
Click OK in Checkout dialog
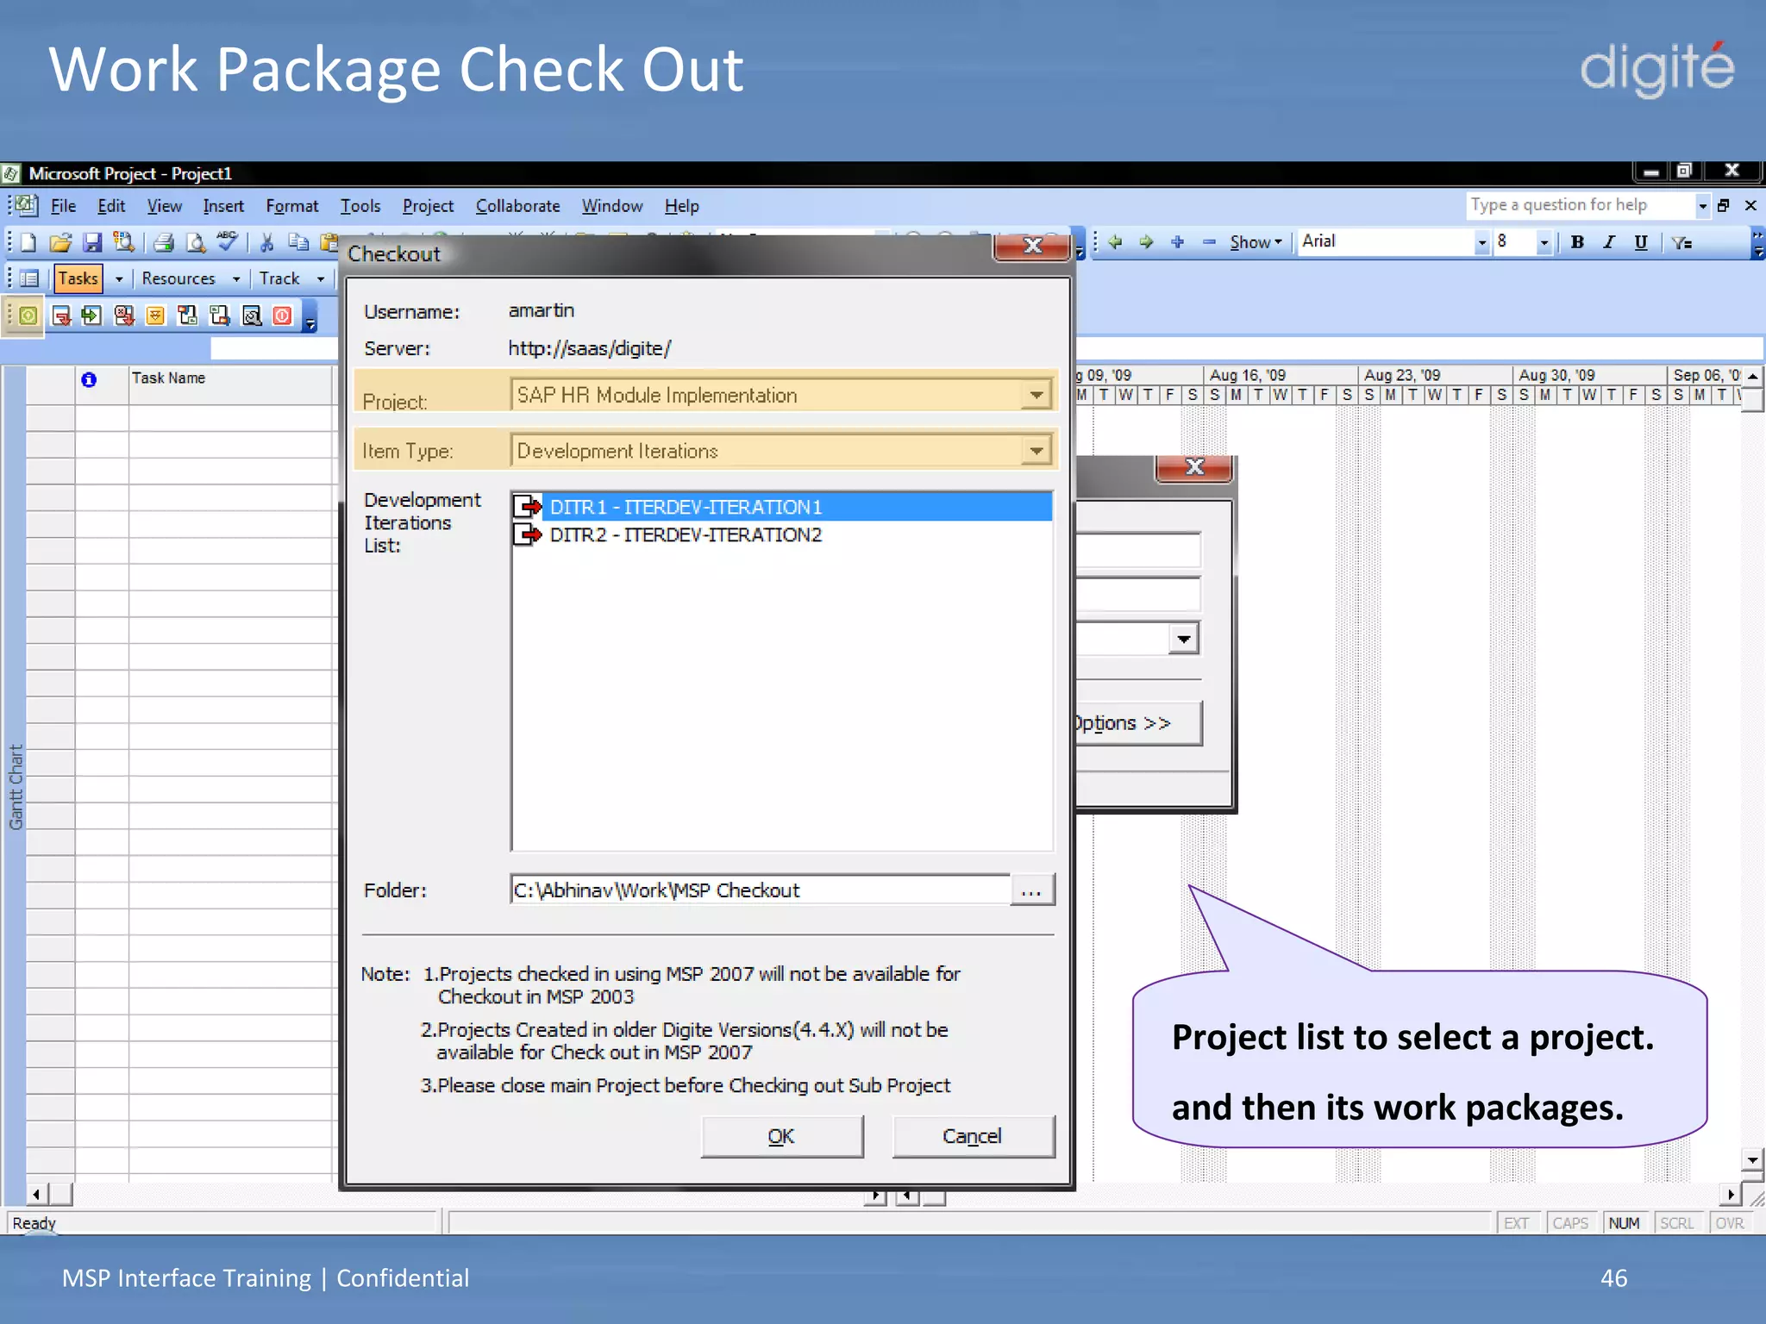(x=781, y=1136)
